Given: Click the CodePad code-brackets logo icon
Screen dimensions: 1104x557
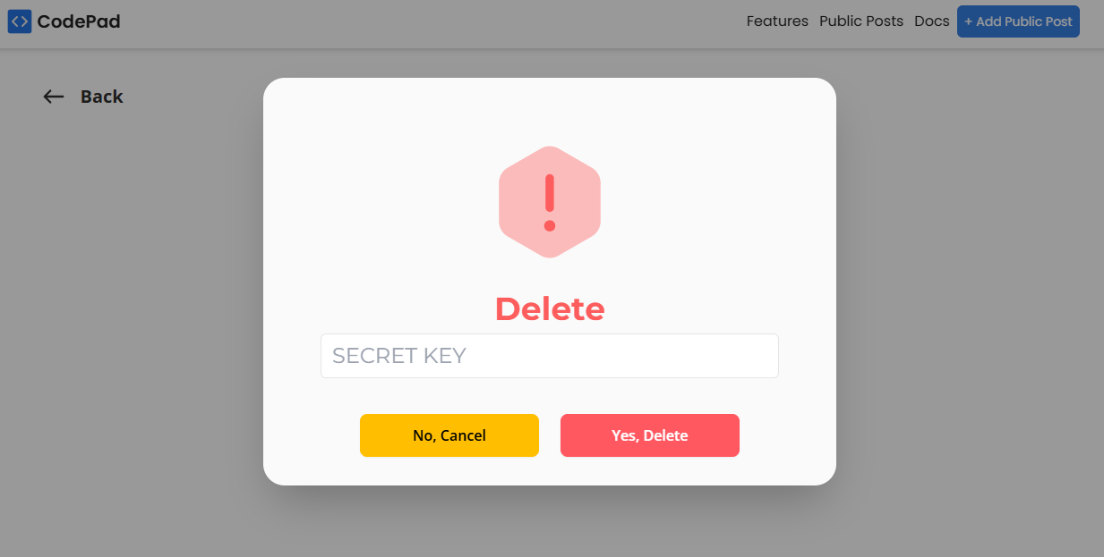Looking at the screenshot, I should [20, 21].
